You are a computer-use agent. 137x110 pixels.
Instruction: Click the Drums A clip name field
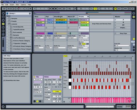[38, 80]
